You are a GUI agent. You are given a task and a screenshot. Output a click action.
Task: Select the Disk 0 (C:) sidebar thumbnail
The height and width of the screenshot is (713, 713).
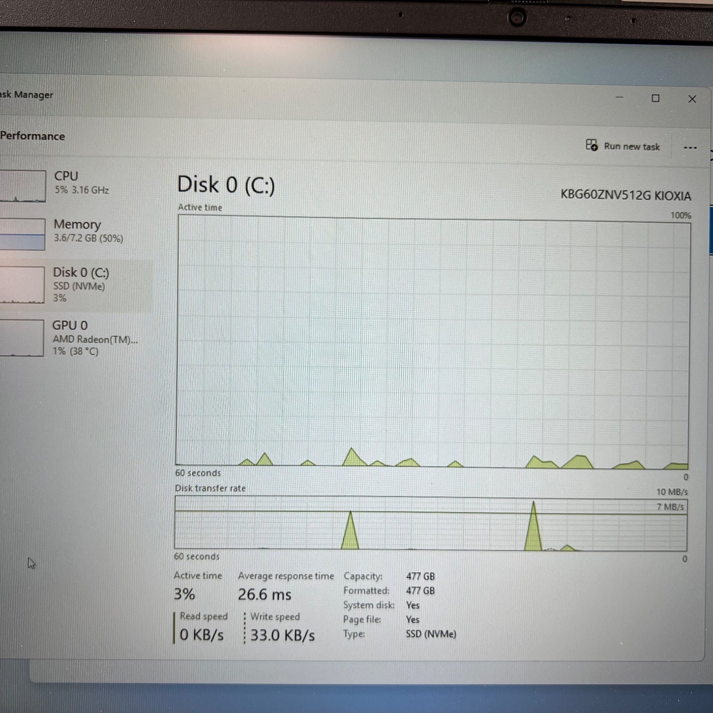pyautogui.click(x=22, y=285)
